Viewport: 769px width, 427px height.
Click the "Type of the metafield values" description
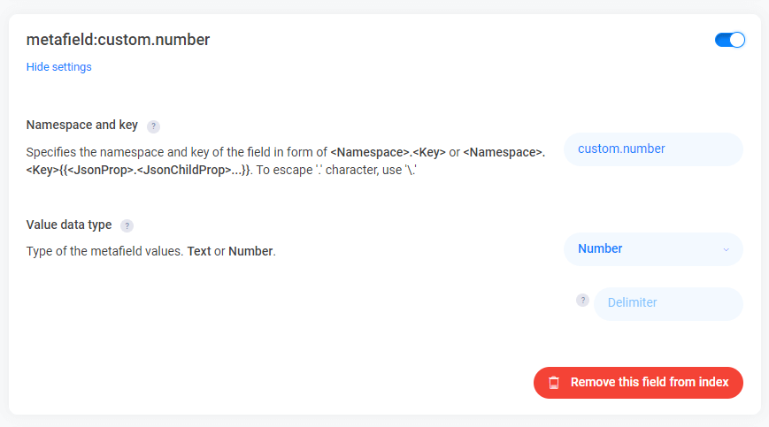click(104, 251)
